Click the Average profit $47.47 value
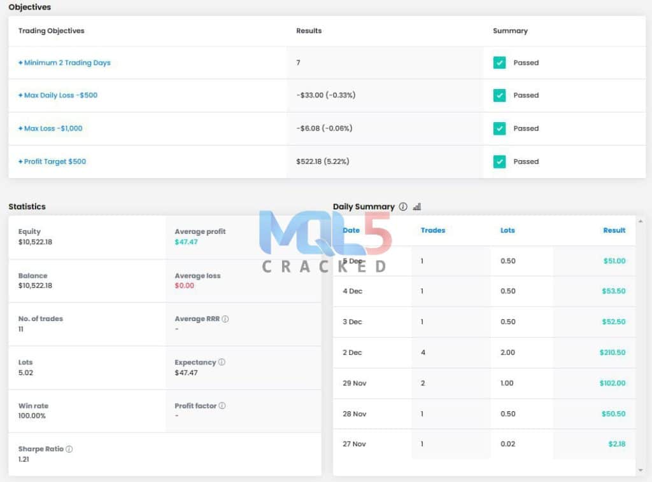The height and width of the screenshot is (482, 652). coord(187,242)
